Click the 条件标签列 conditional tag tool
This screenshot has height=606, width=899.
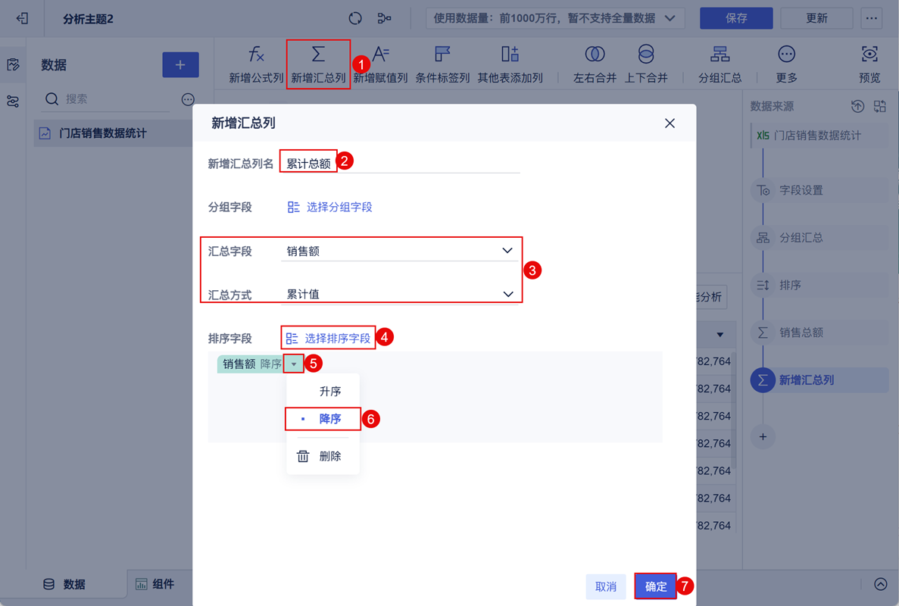pos(443,64)
